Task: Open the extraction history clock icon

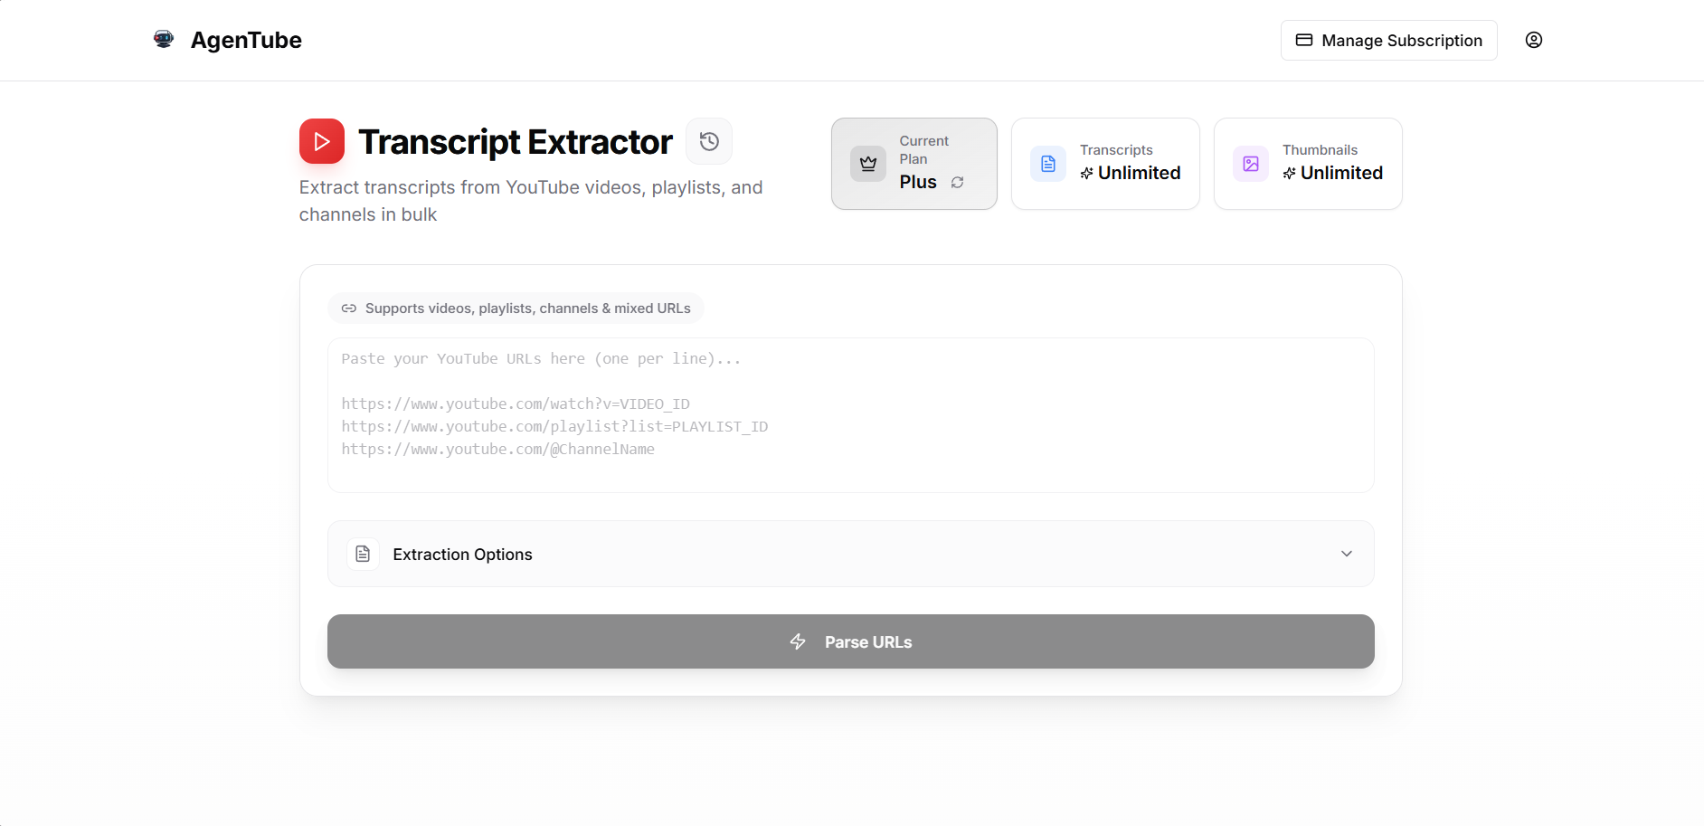Action: 709,141
